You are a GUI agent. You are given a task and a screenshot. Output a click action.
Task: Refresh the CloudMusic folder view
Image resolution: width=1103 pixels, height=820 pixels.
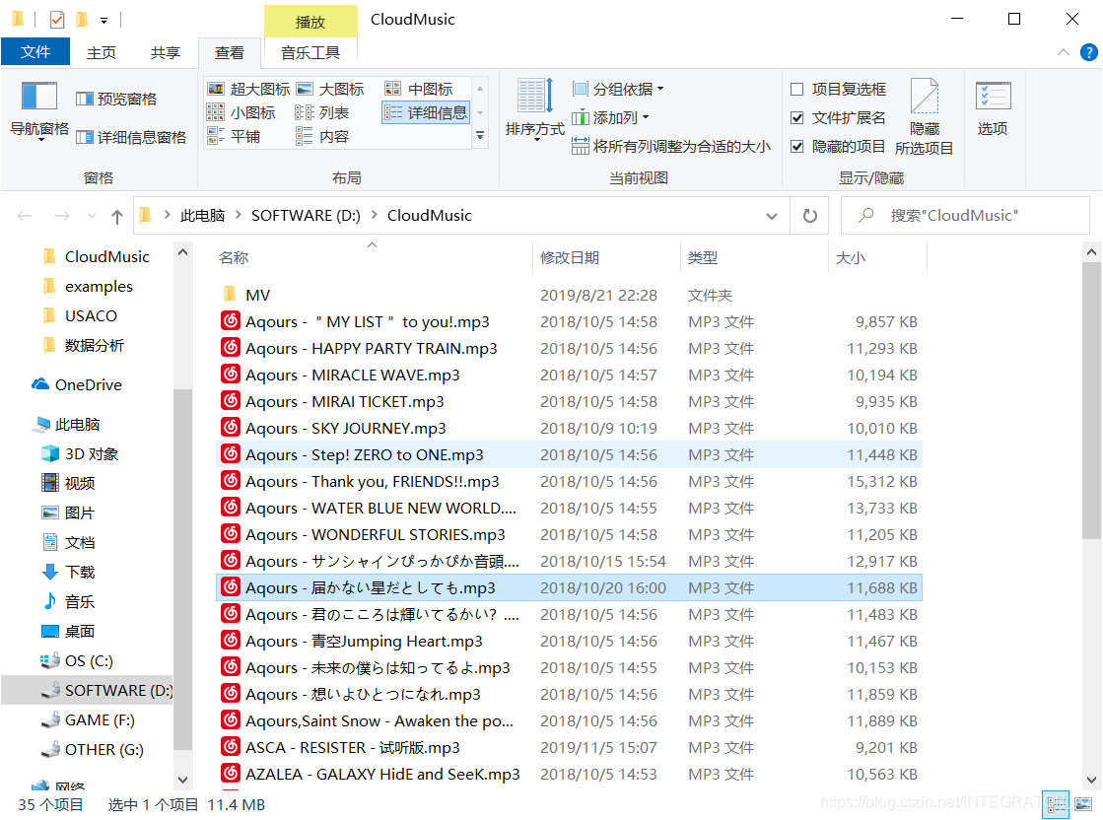[x=809, y=216]
